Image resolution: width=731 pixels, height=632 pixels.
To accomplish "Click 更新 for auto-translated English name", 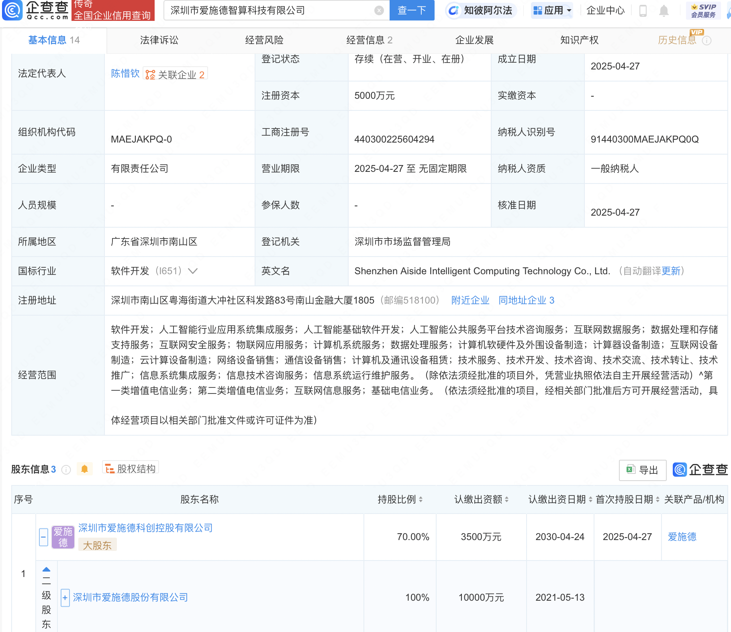I will click(x=671, y=271).
